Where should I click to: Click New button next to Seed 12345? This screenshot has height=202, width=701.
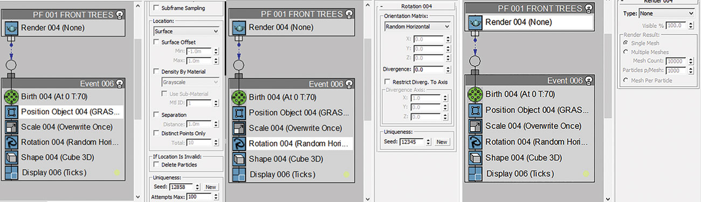pyautogui.click(x=442, y=142)
